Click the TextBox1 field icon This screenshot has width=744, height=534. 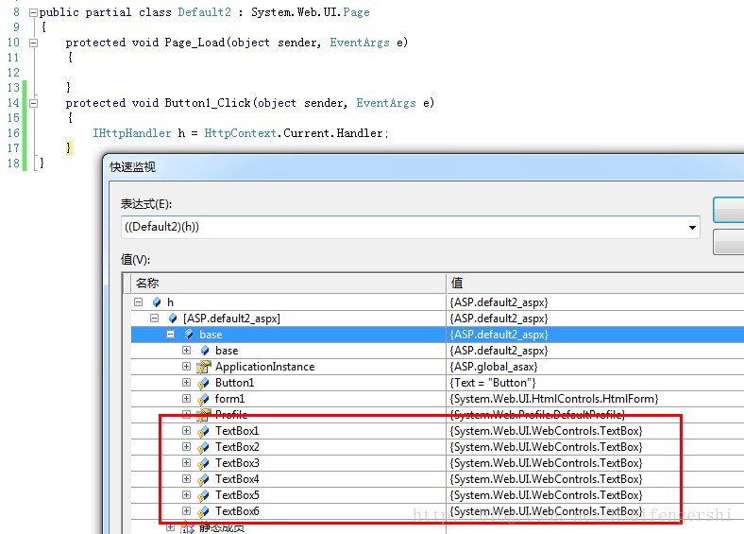(204, 431)
